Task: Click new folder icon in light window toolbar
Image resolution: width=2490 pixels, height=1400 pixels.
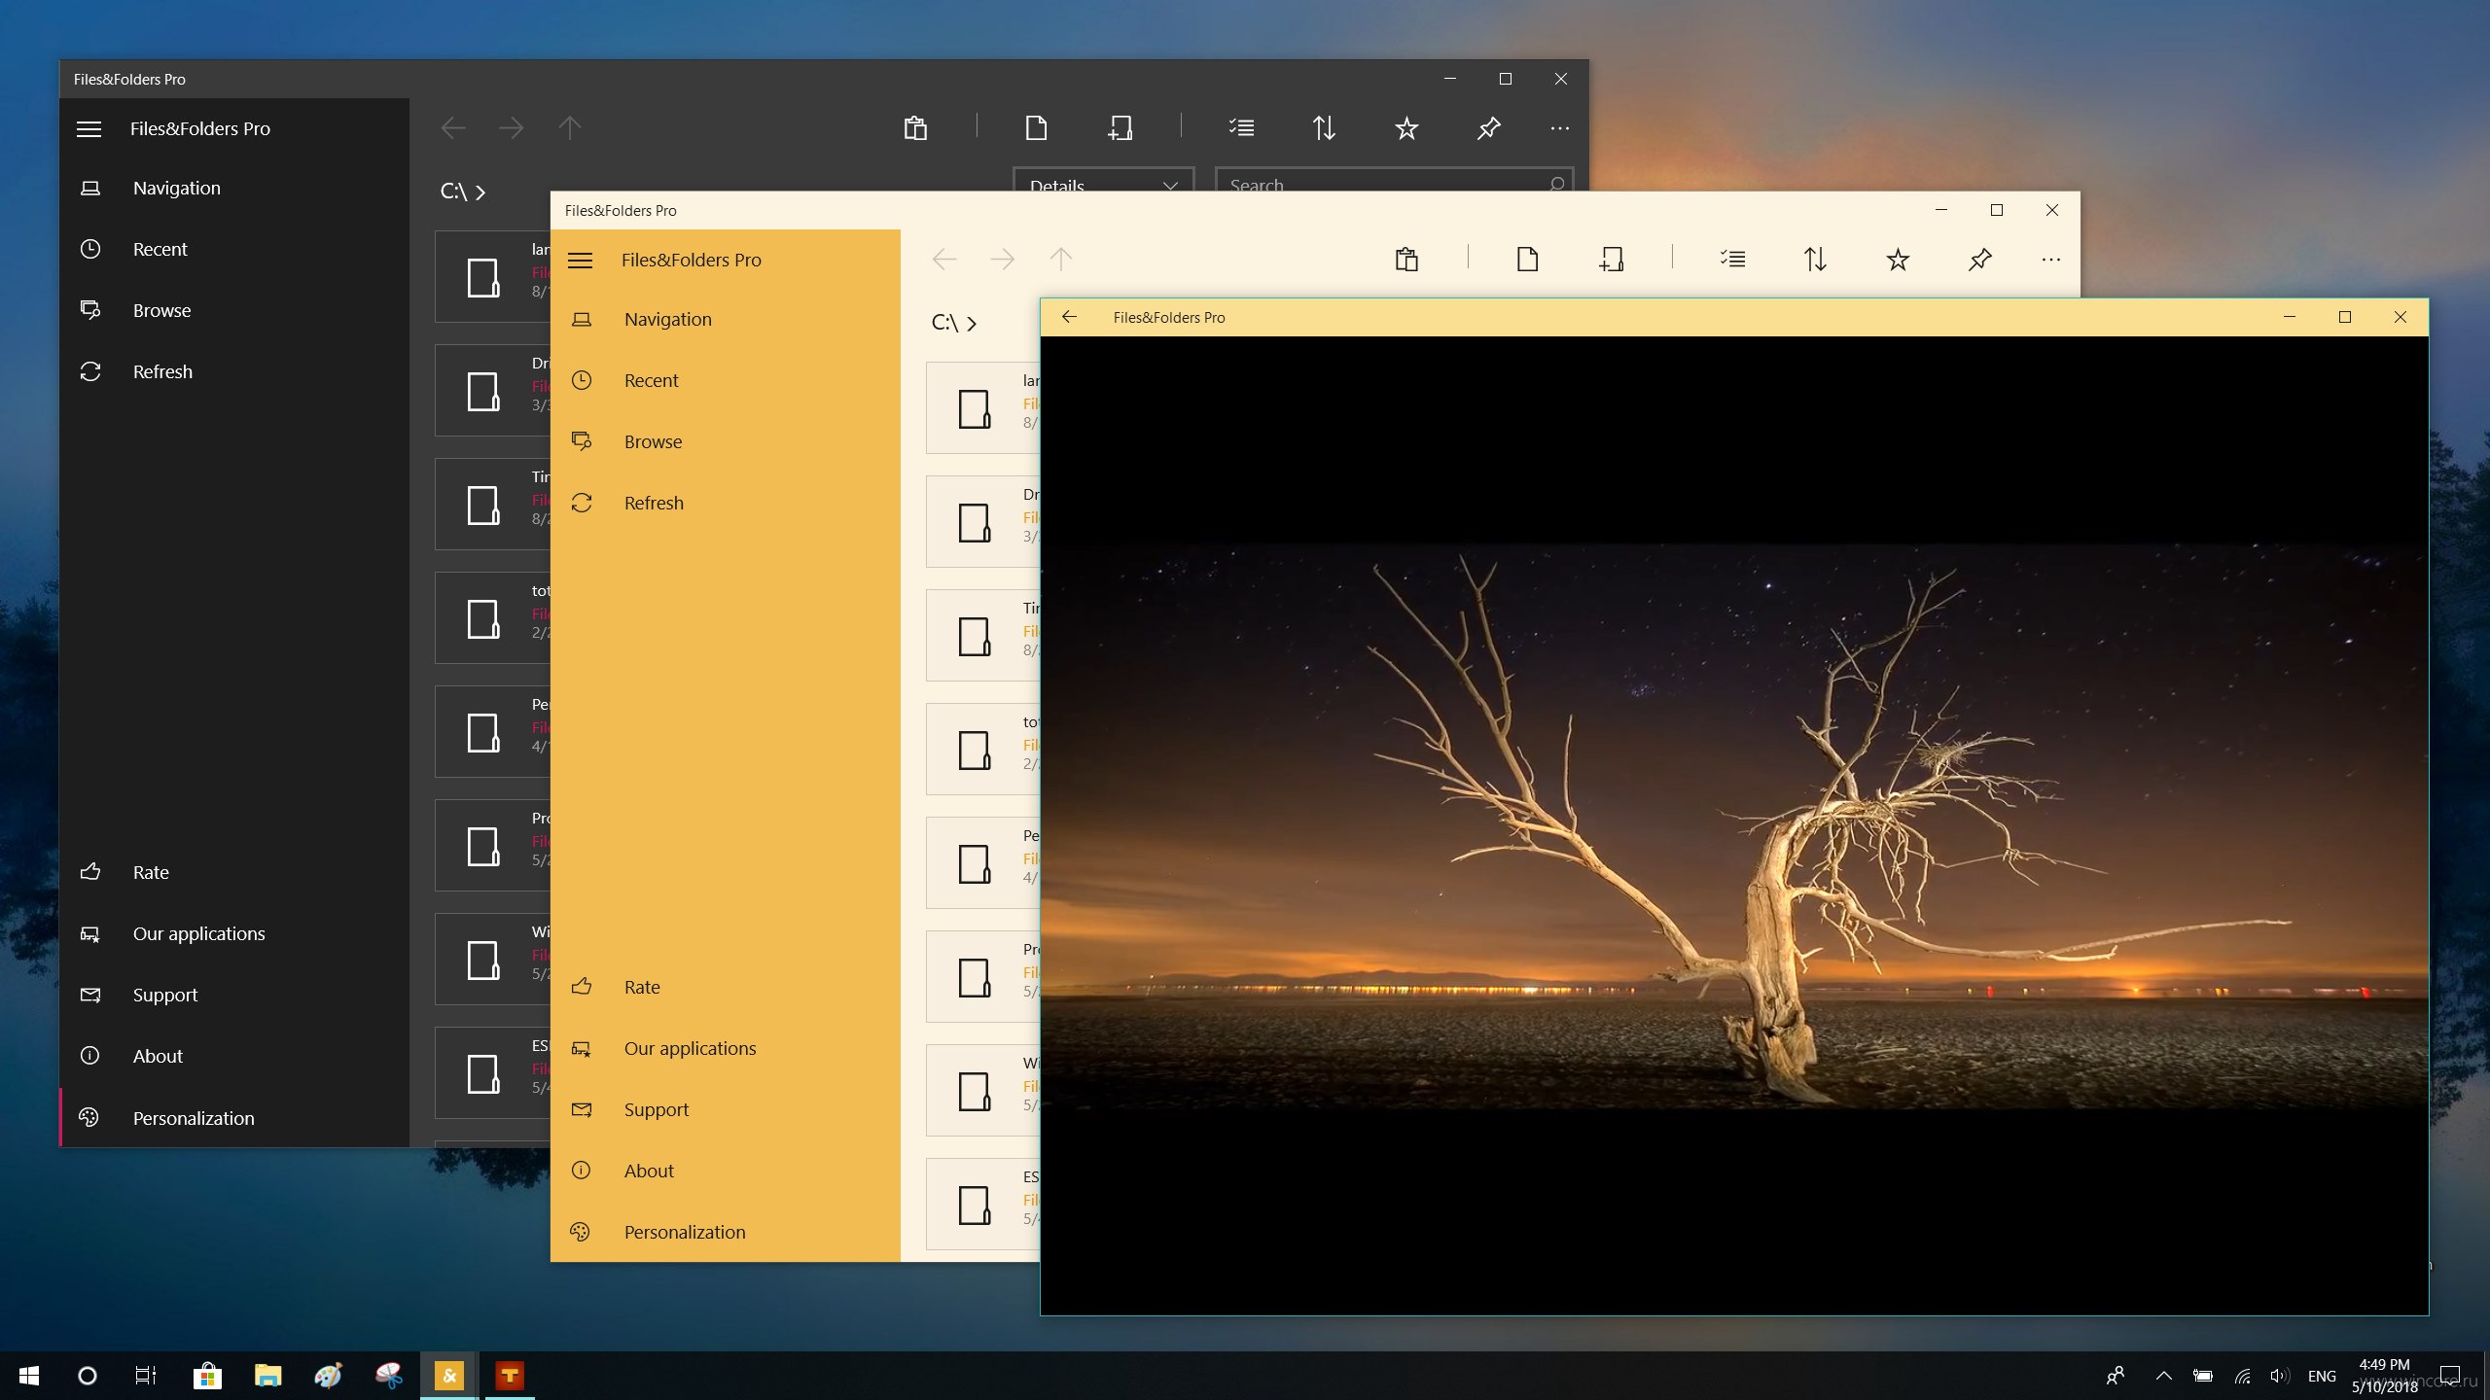Action: click(x=1611, y=259)
